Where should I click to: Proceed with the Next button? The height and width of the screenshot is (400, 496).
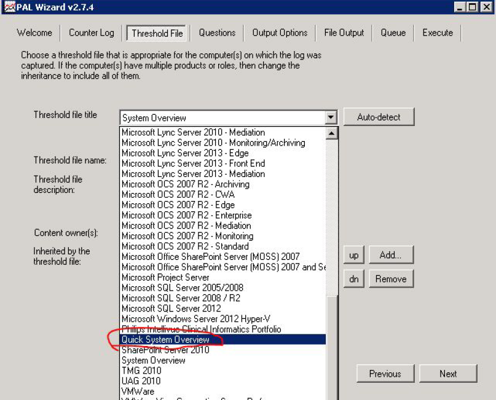click(448, 374)
